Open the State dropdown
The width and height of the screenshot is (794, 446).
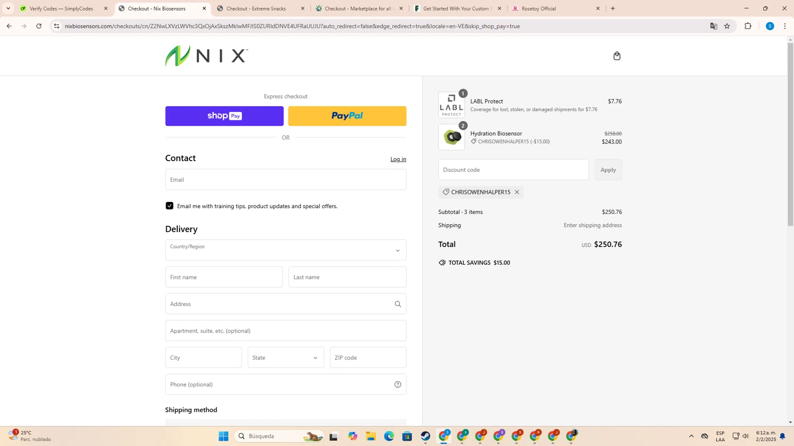point(286,357)
